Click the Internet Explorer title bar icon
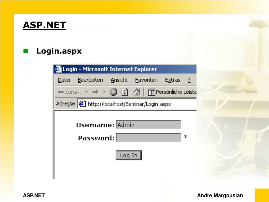 pos(58,69)
